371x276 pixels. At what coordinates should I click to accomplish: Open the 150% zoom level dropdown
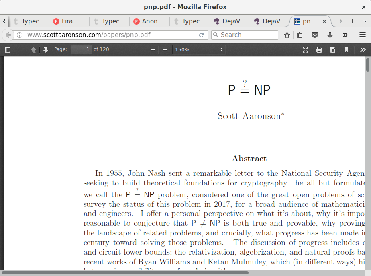point(199,50)
